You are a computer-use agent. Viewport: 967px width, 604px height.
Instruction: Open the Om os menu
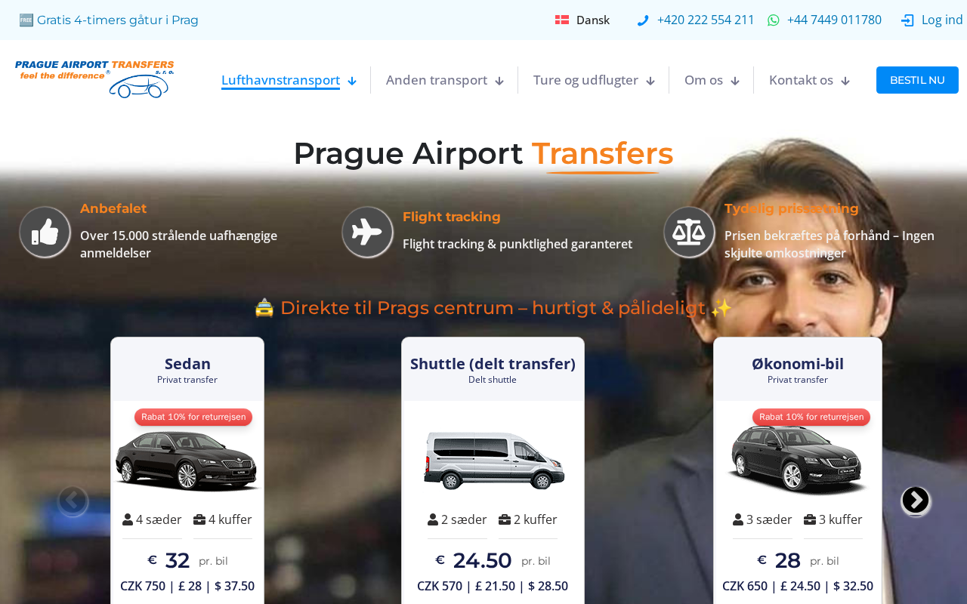point(712,80)
